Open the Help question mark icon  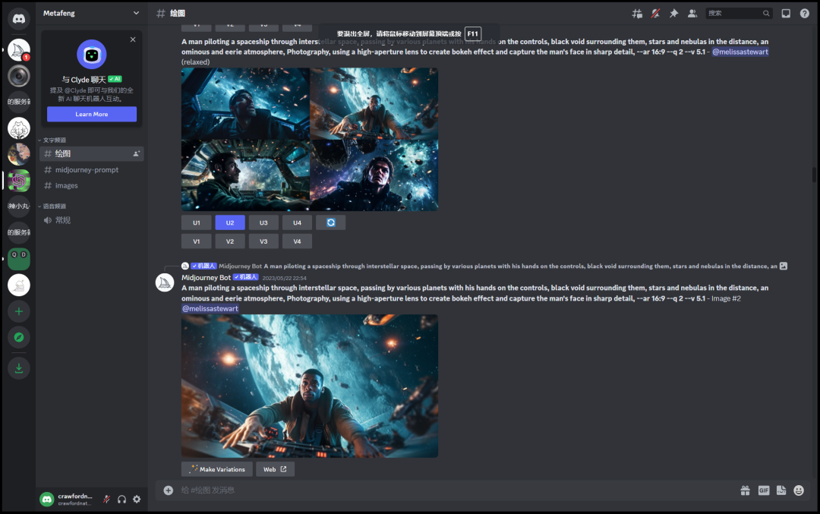(x=804, y=14)
